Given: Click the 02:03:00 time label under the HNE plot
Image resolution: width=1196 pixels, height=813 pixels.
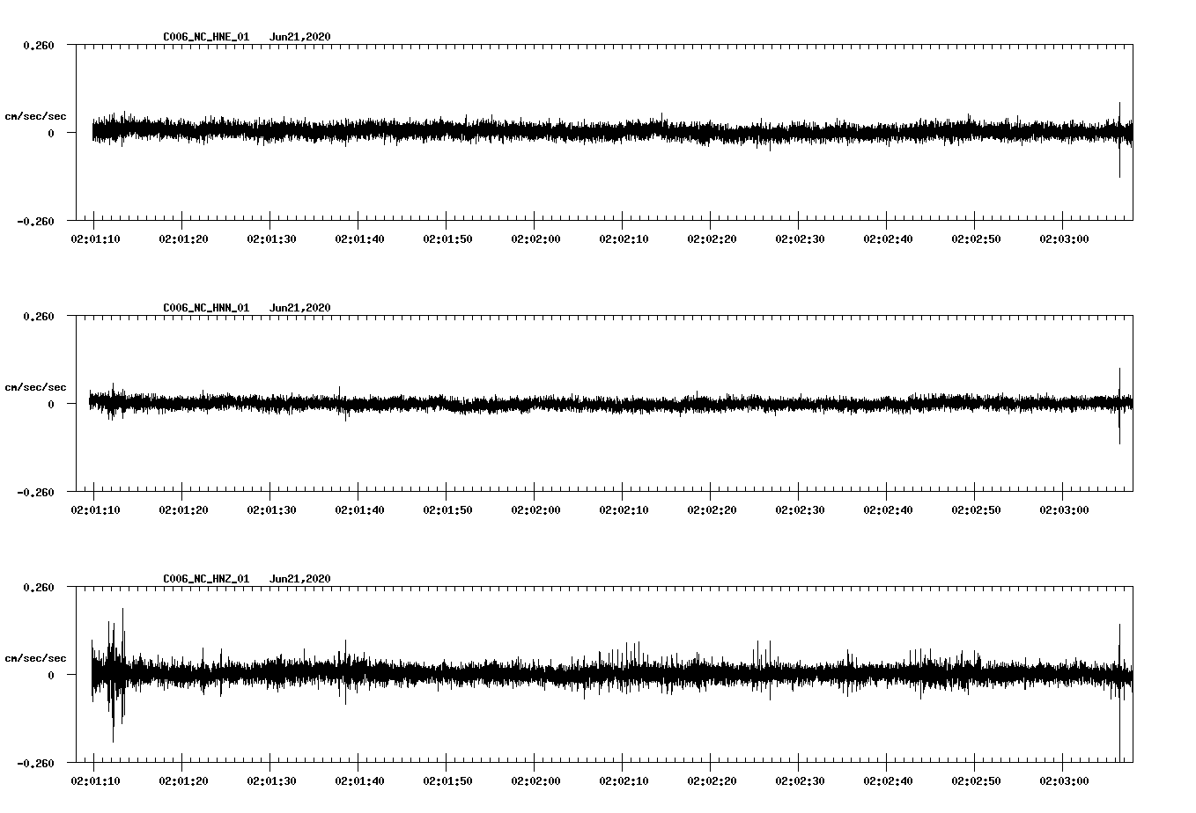Looking at the screenshot, I should 1064,239.
